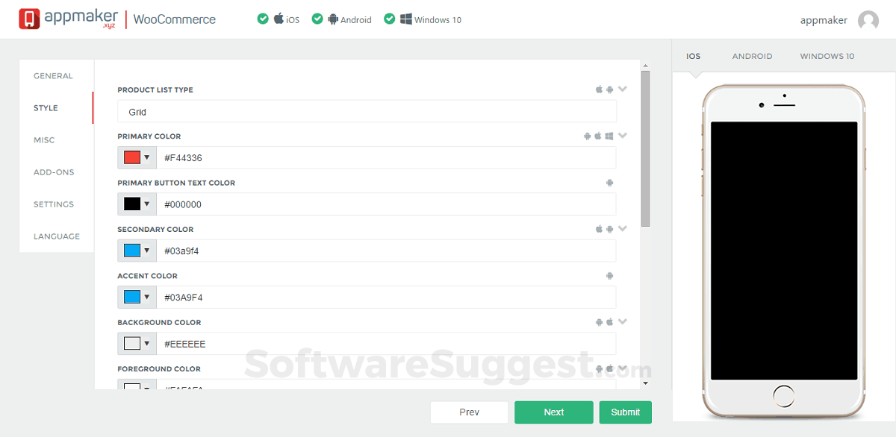Expand the Background Color options chevron
The height and width of the screenshot is (437, 896).
(623, 321)
